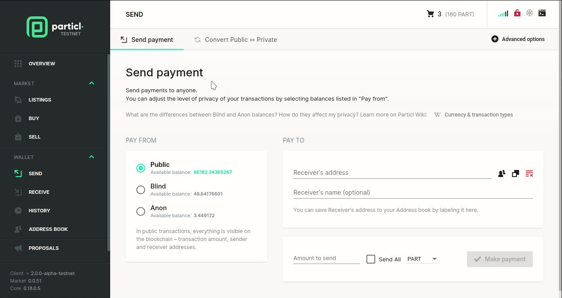562x298 pixels.
Task: Switch to Send payment tab
Action: click(x=147, y=40)
